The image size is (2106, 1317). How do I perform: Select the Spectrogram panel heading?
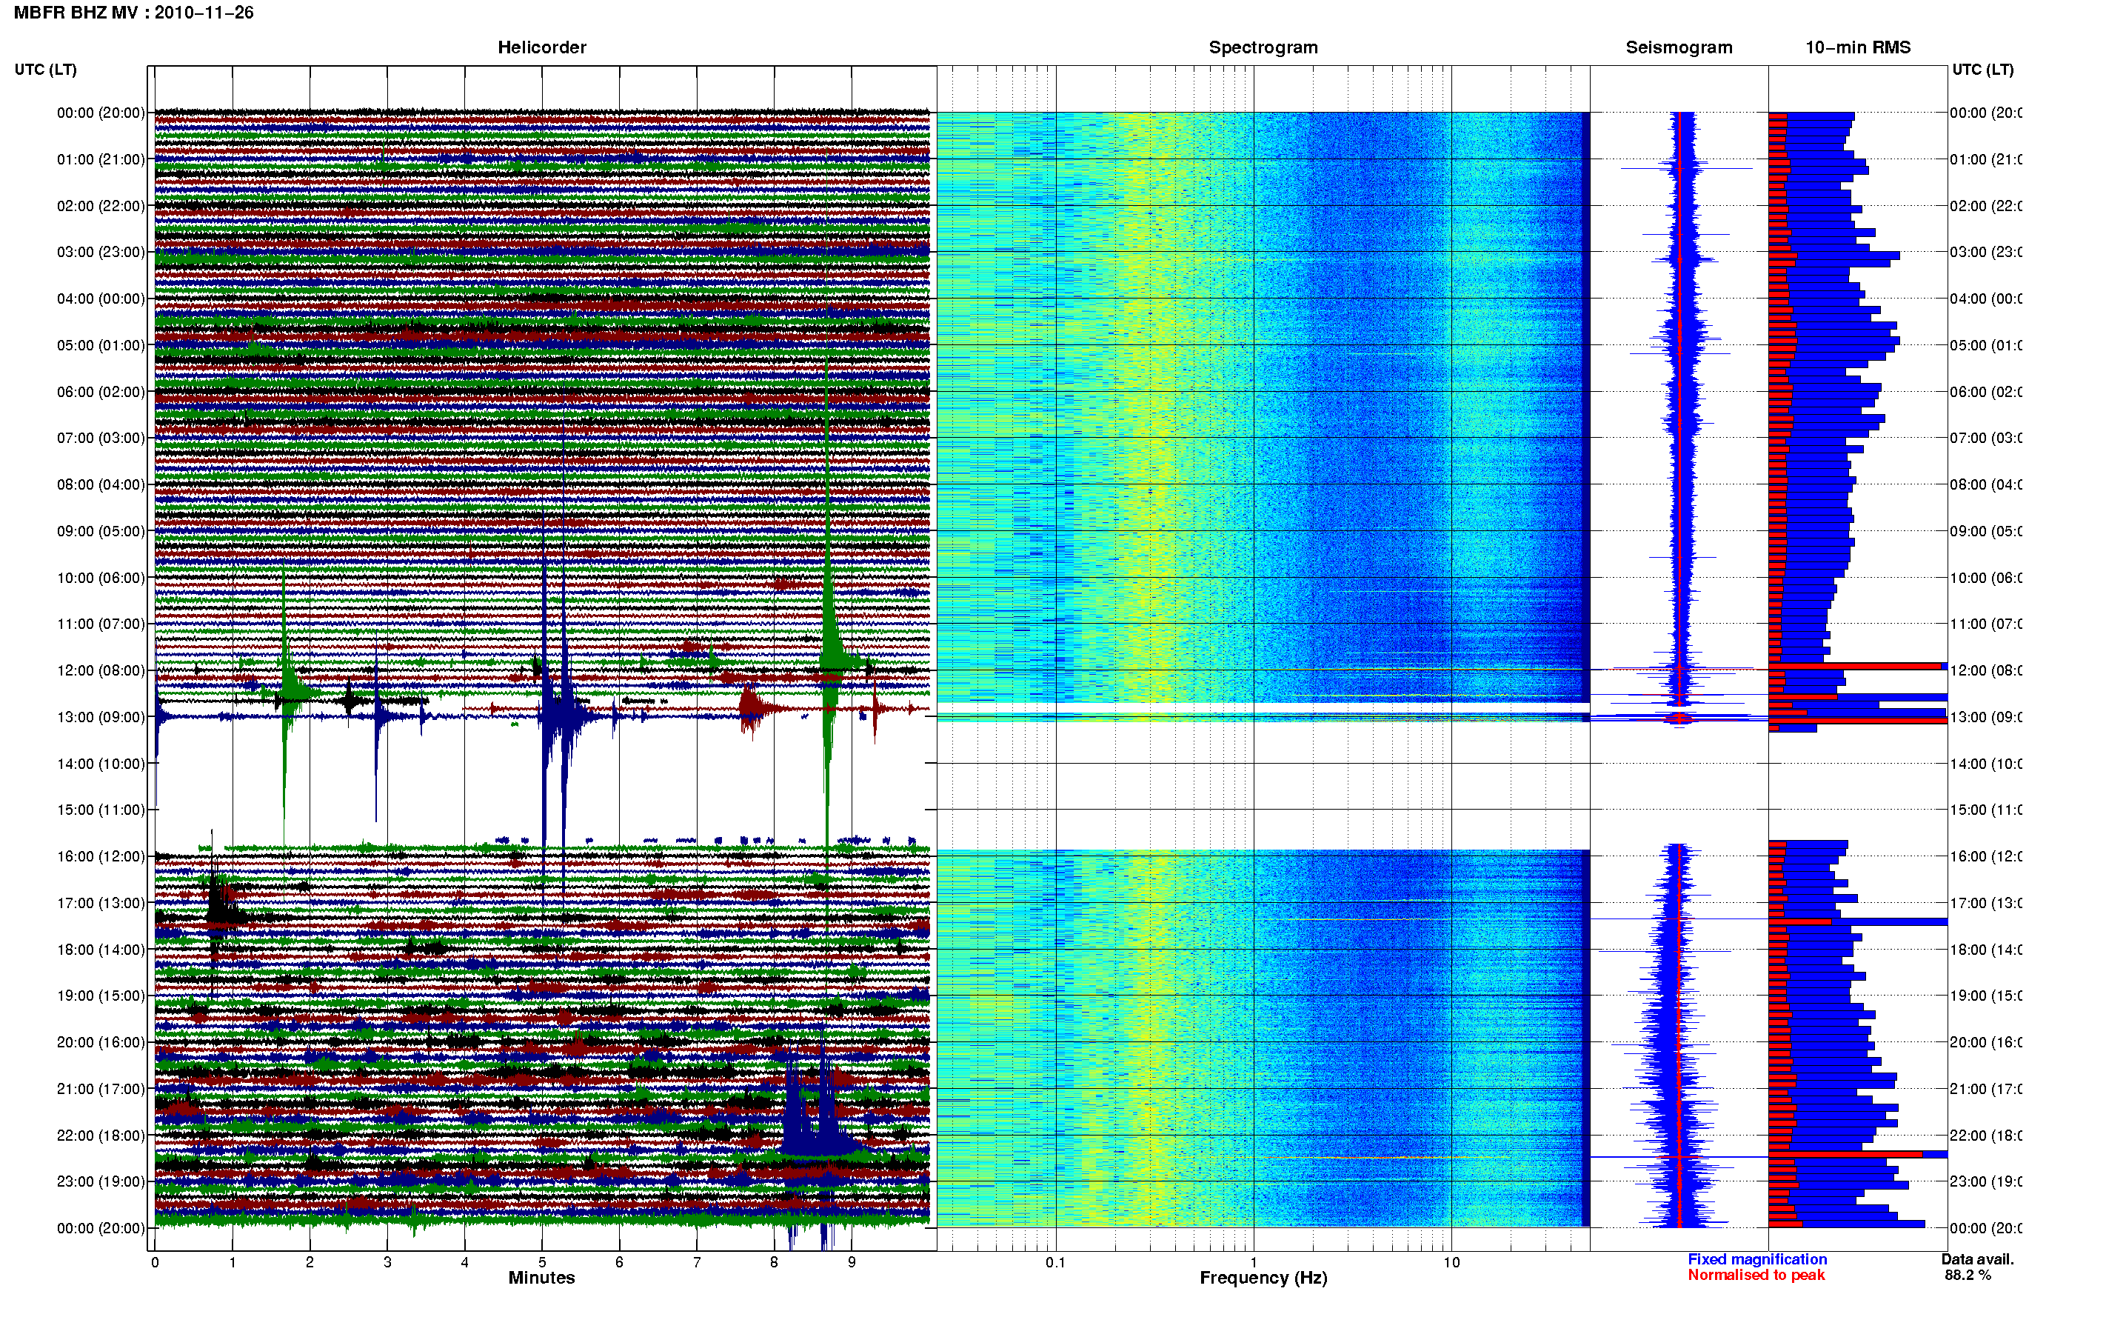1263,47
